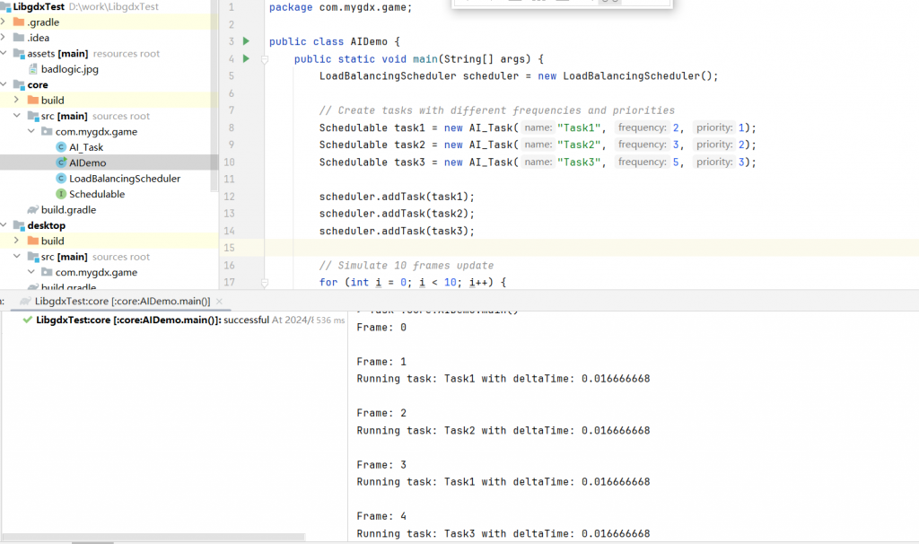
Task: Click the green success checkmark in run results
Action: [28, 320]
